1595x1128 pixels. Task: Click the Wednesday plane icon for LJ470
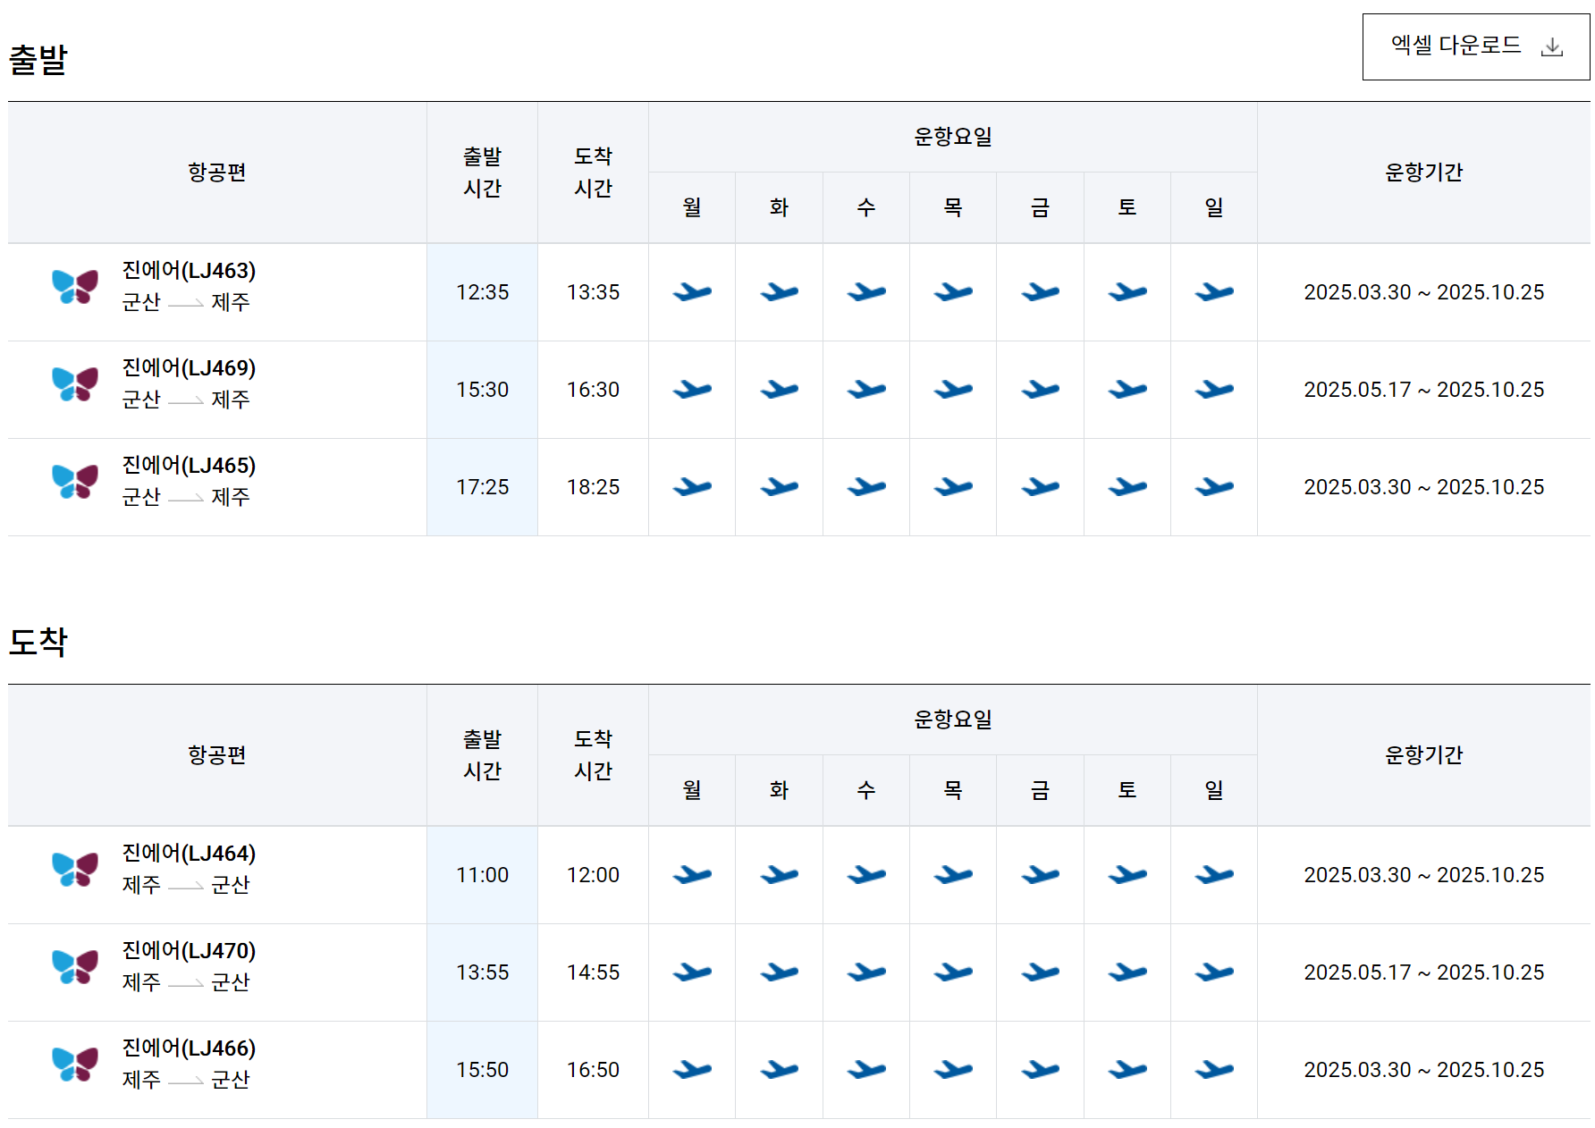point(866,972)
